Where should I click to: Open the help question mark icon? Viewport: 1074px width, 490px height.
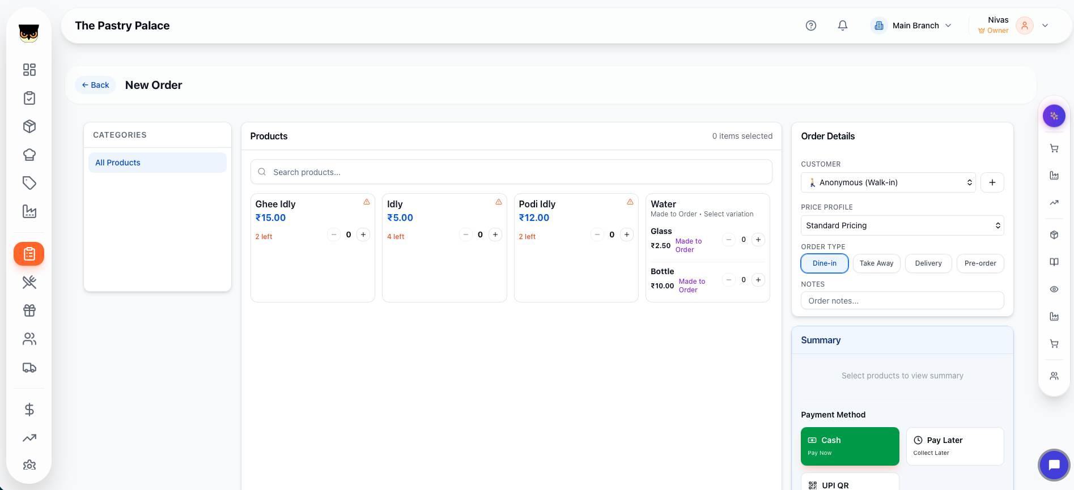tap(810, 25)
